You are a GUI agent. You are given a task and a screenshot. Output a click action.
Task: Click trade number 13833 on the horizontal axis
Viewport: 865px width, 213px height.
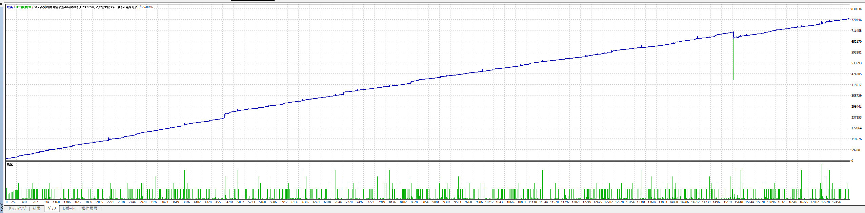click(663, 202)
